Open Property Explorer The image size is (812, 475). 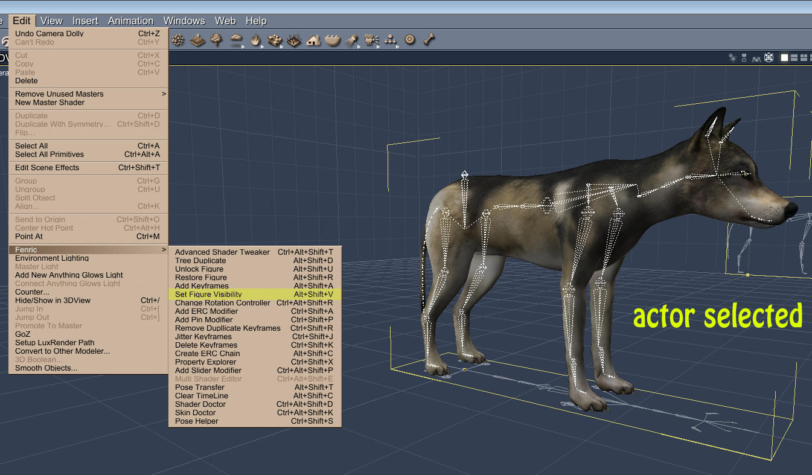pos(255,362)
